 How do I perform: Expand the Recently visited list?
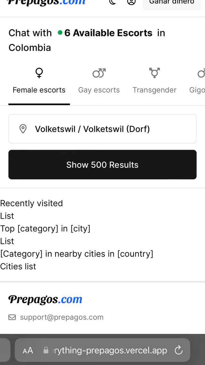click(x=31, y=203)
